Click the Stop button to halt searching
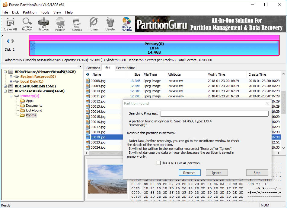Viewport: 287px width, 208px height. pyautogui.click(x=257, y=172)
